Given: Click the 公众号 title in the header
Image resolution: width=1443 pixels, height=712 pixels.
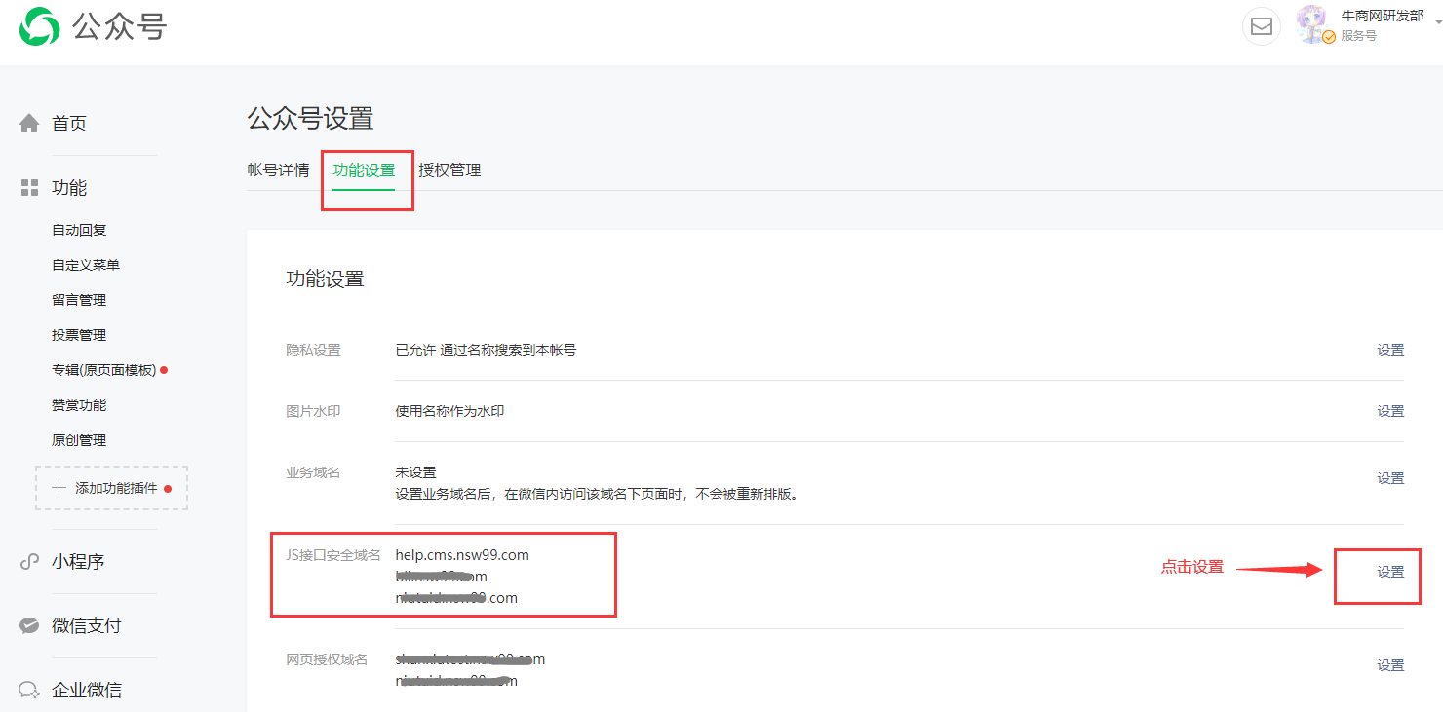Looking at the screenshot, I should click(119, 26).
